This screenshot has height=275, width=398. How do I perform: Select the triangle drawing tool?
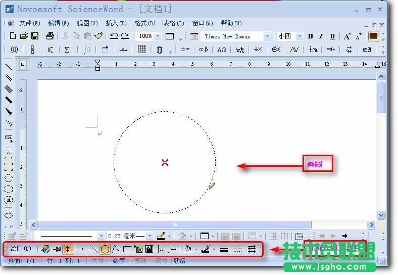point(116,249)
